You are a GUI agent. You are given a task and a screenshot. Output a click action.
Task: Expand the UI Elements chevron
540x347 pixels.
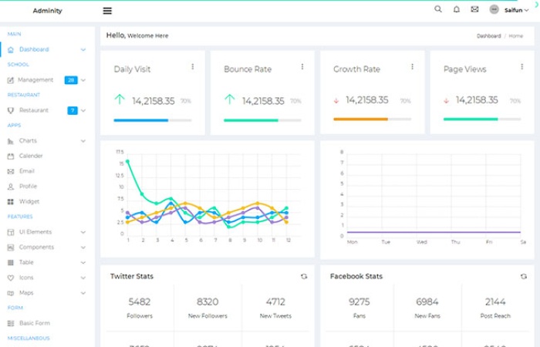(83, 232)
